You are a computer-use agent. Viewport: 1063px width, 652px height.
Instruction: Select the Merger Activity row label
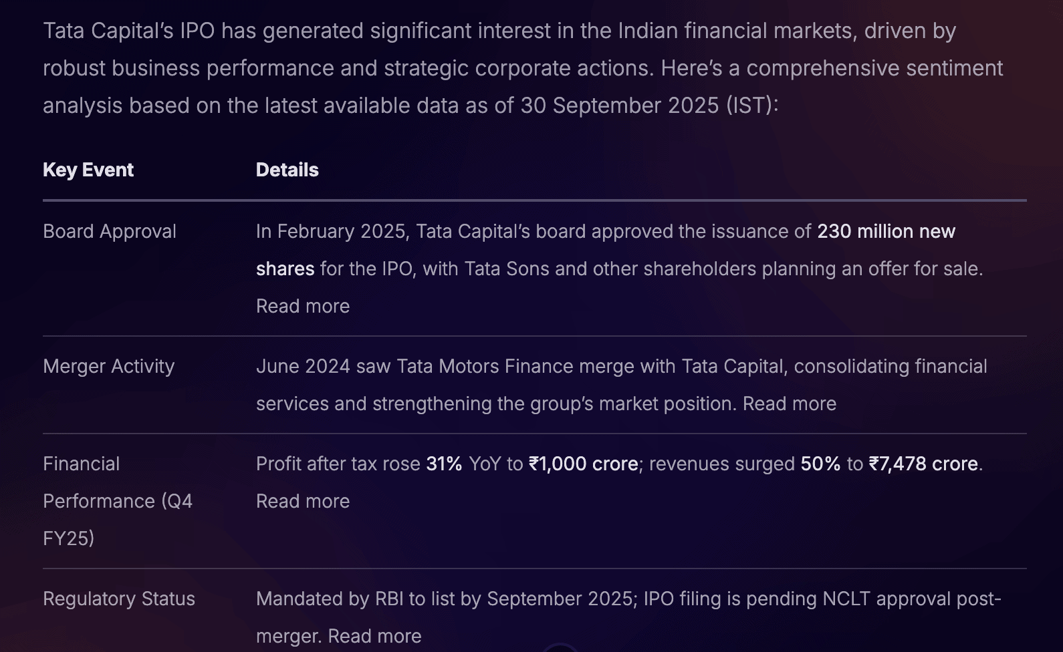coord(108,366)
